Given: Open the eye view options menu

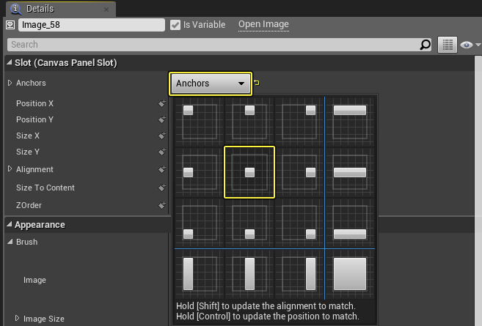Looking at the screenshot, I should pyautogui.click(x=470, y=45).
